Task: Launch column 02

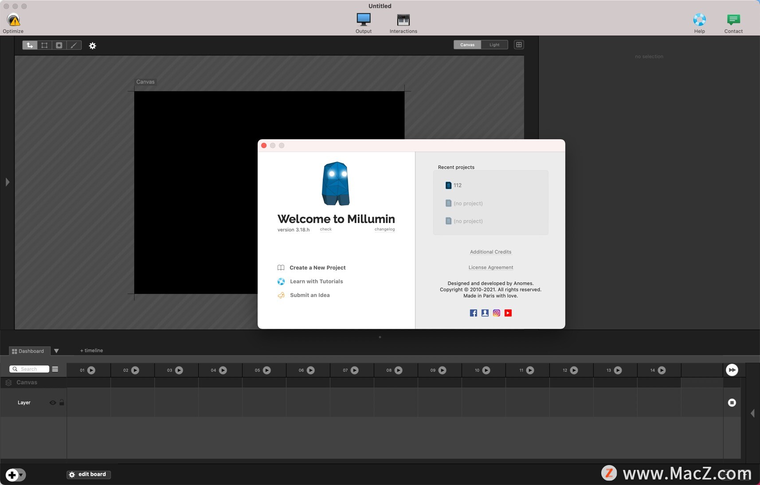Action: point(135,370)
